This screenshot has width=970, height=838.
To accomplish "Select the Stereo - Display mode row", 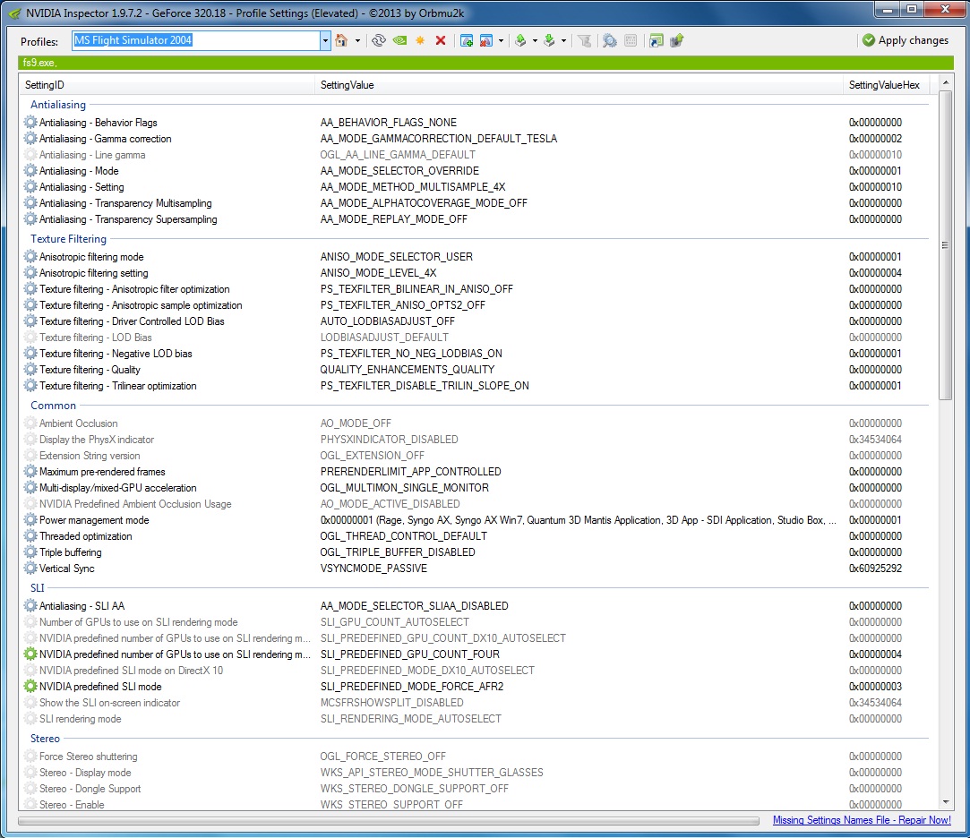I will click(475, 773).
